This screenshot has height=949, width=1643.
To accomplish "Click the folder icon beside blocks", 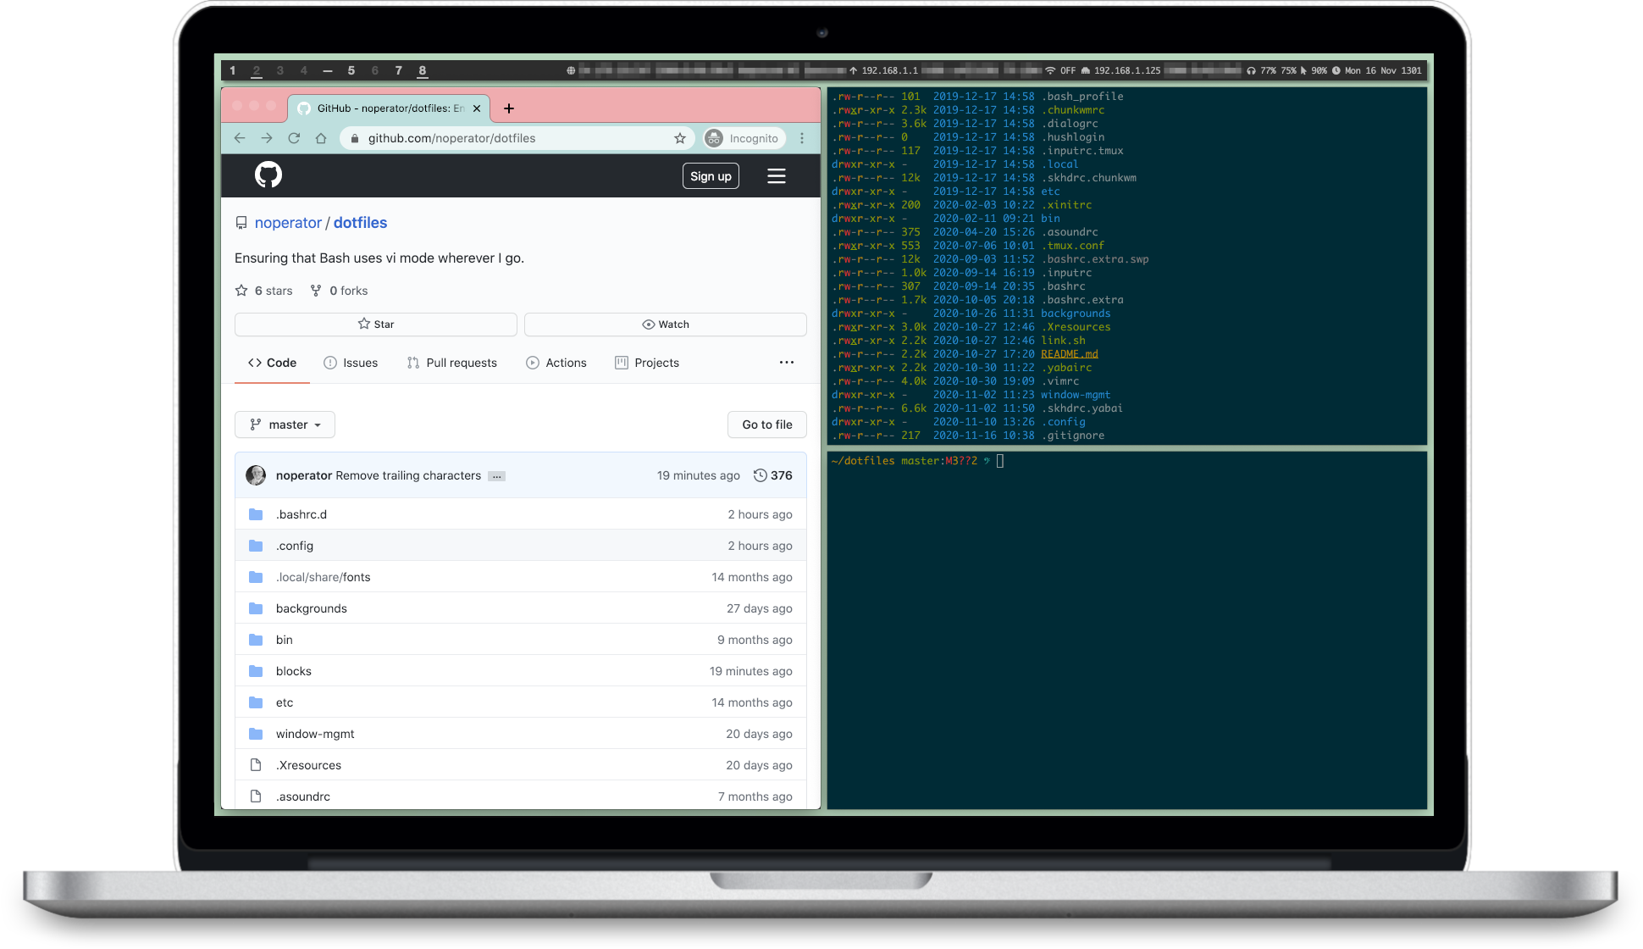I will click(x=256, y=671).
